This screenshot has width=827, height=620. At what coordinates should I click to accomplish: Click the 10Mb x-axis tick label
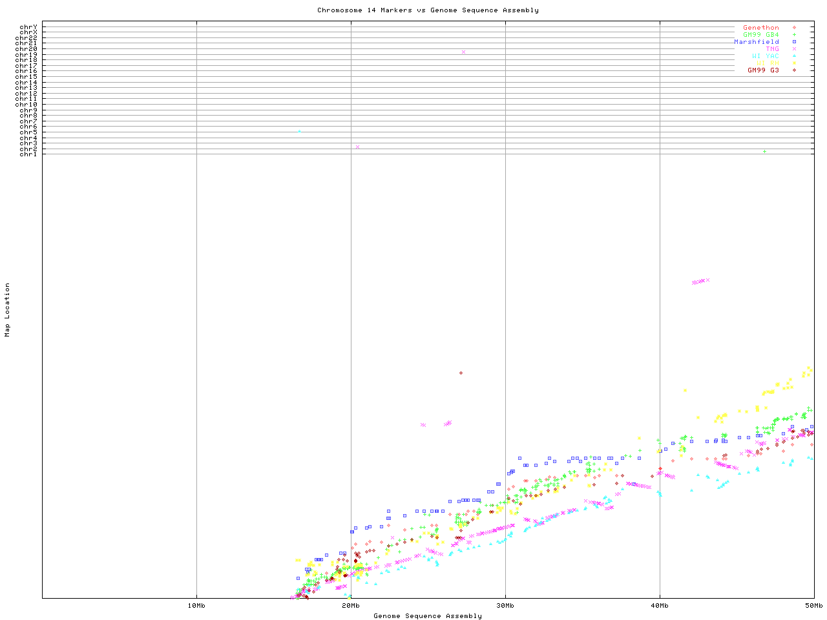point(196,606)
